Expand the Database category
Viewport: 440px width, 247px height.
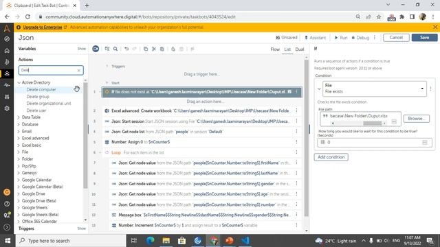(19, 124)
